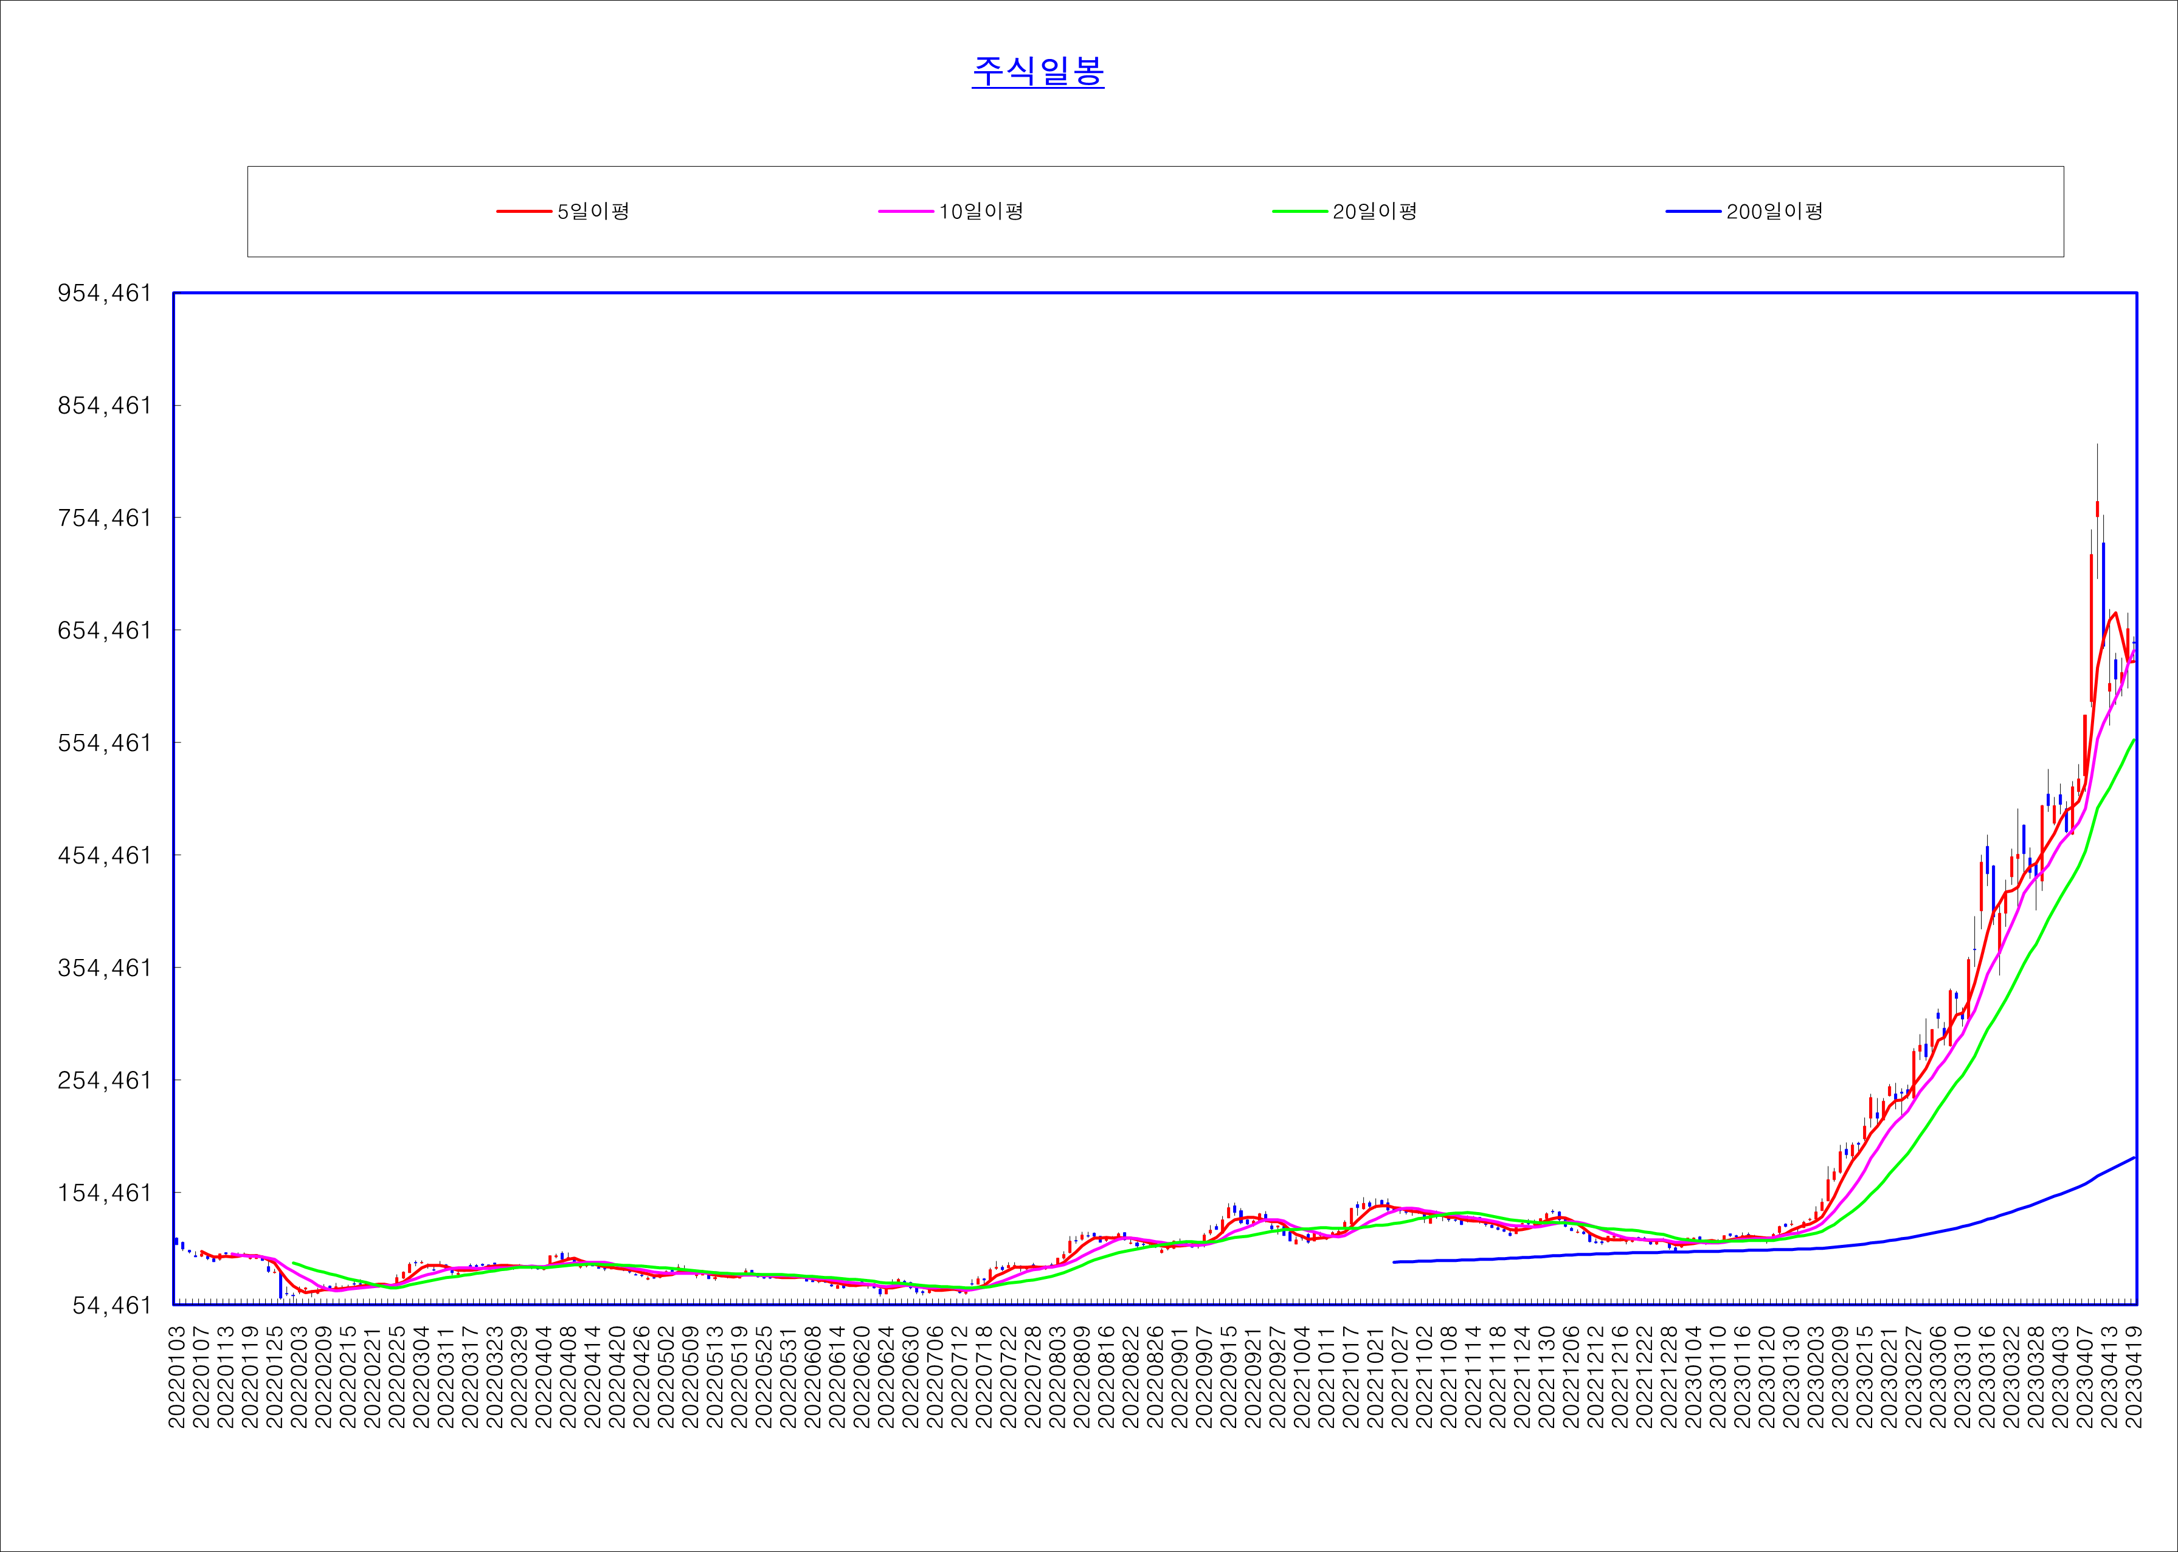Click the 20230322 date label on x-axis

(2011, 1376)
